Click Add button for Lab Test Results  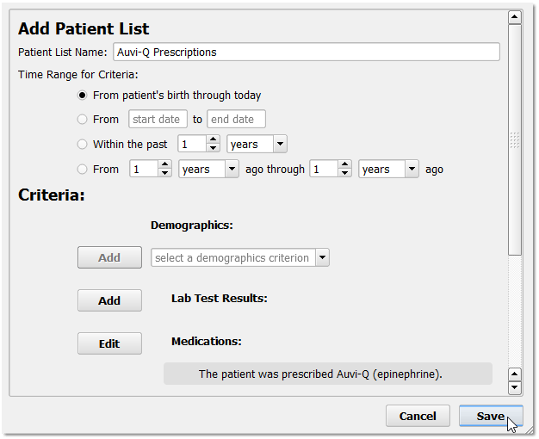click(x=109, y=300)
